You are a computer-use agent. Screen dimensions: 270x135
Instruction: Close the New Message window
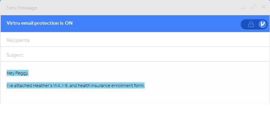point(264,7)
